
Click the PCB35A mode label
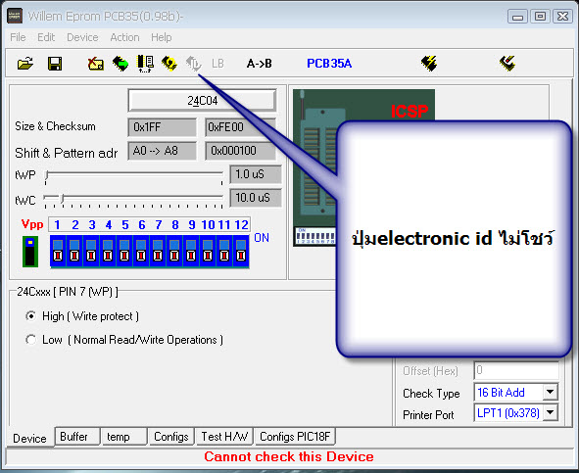coord(329,64)
